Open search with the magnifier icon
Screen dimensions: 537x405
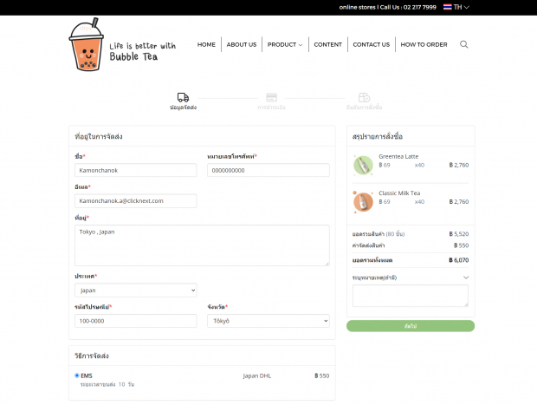[464, 44]
